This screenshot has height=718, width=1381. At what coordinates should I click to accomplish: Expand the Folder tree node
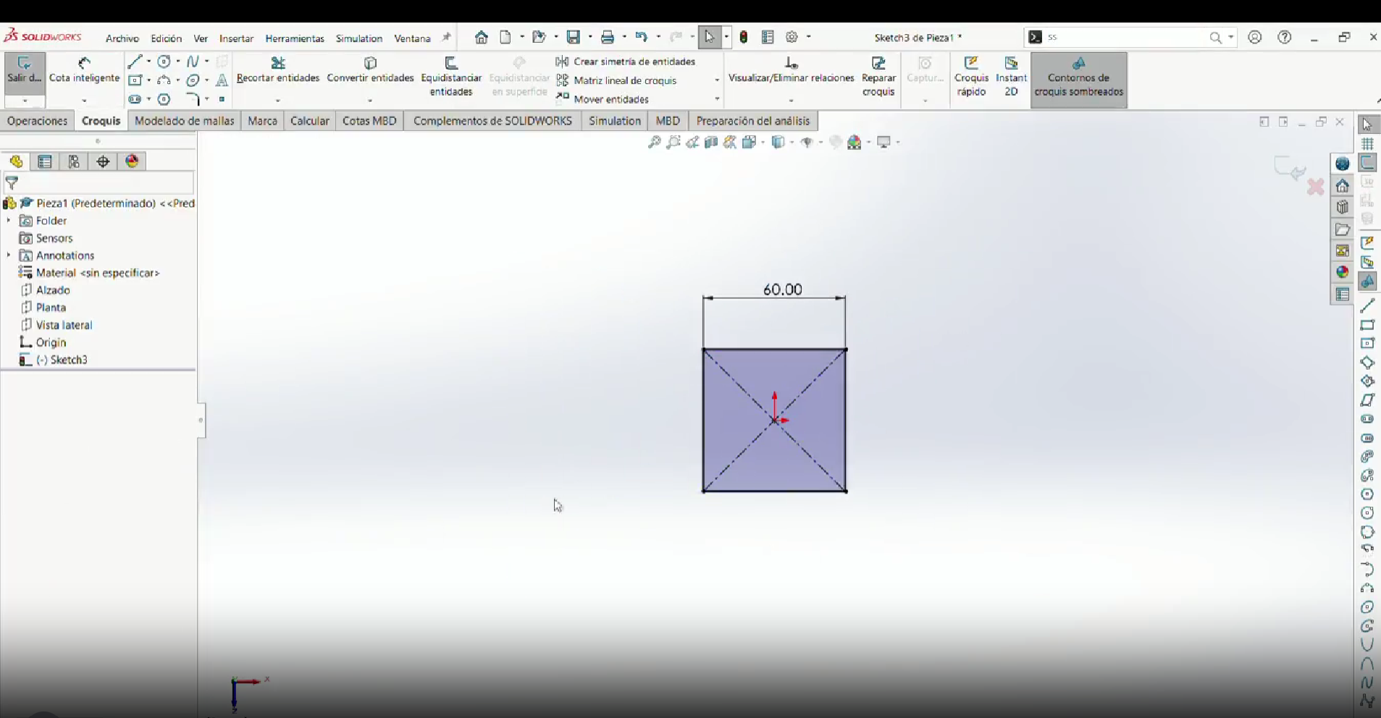[9, 221]
